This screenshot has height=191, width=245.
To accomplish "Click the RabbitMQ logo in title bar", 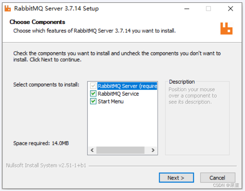I will click(8, 8).
